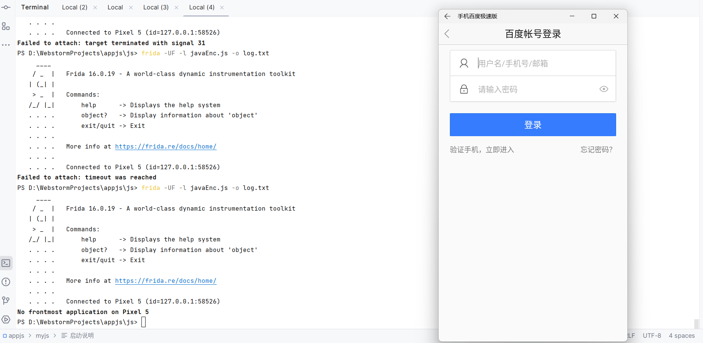Open the frida.re docs link in the terminal
703x343 pixels.
166,146
